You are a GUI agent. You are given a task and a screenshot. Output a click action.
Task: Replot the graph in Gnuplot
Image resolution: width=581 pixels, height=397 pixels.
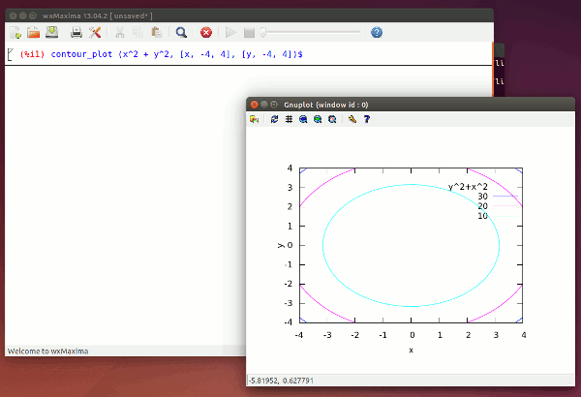275,119
